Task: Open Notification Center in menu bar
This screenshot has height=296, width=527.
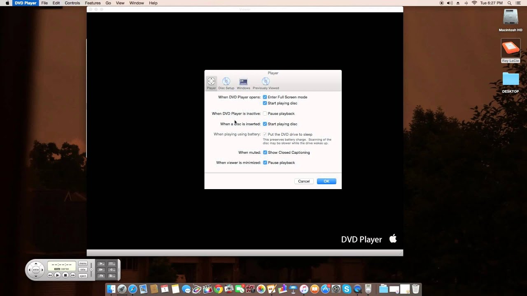Action: 519,3
